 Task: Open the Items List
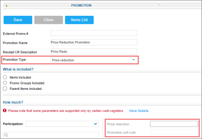pos(79,20)
